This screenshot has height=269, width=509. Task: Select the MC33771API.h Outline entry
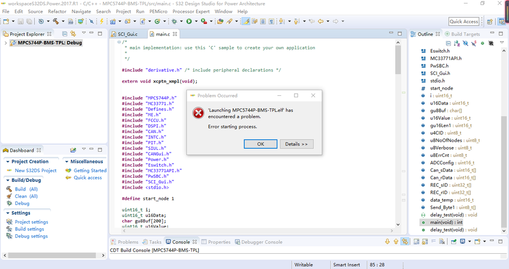(x=446, y=59)
